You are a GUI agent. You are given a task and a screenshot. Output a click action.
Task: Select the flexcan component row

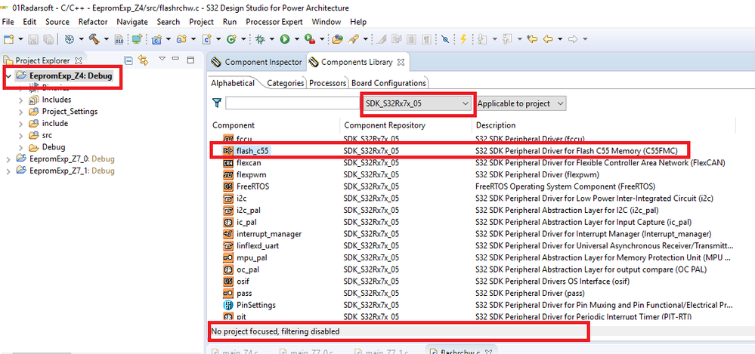(472, 162)
